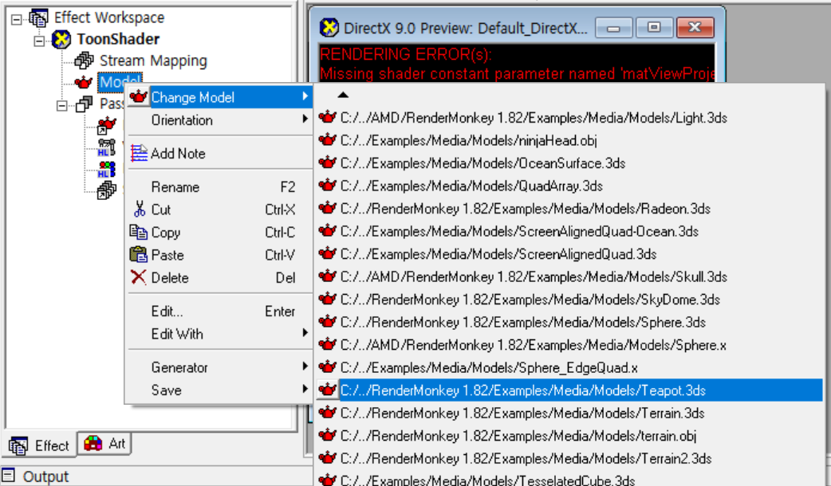Select the ScreenAlignedQuad.3ds model
831x486 pixels.
click(x=568, y=254)
